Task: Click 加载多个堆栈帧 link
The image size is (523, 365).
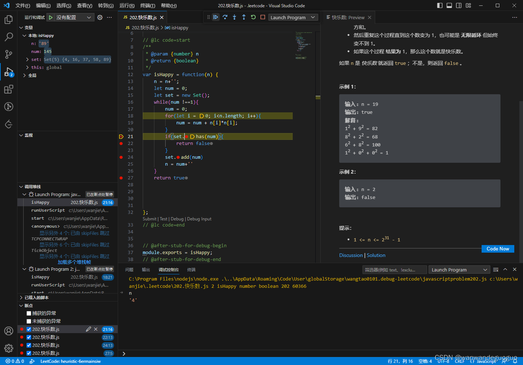Action: point(74,262)
